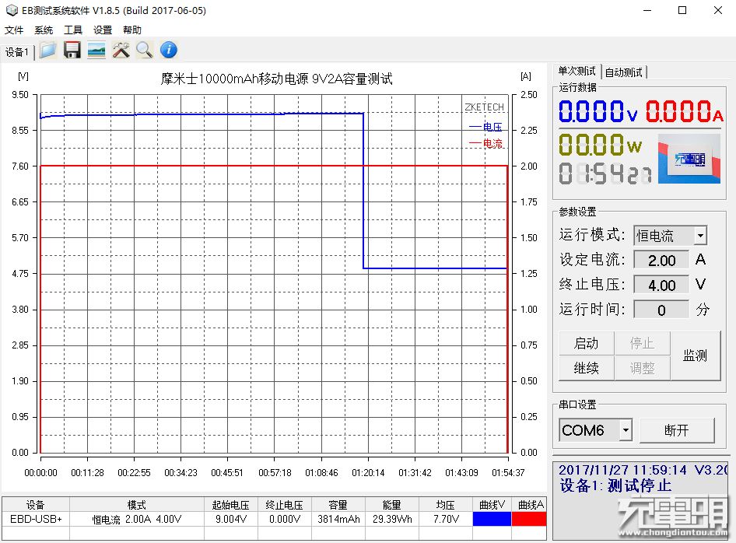Click the 充电头 logo thumbnail image
This screenshot has width=736, height=543.
click(x=689, y=159)
